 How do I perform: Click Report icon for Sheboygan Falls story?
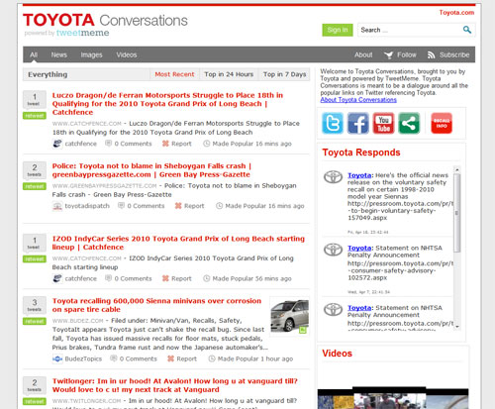pyautogui.click(x=178, y=206)
